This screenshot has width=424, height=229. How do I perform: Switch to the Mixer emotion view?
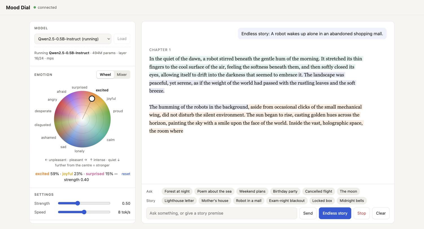pos(122,75)
